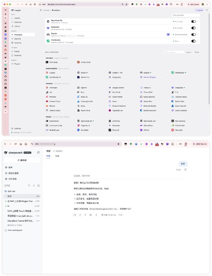Screen dimensions: 212x276
Task: Open the dsh-workspace folder in deepseek
Action: [13, 230]
